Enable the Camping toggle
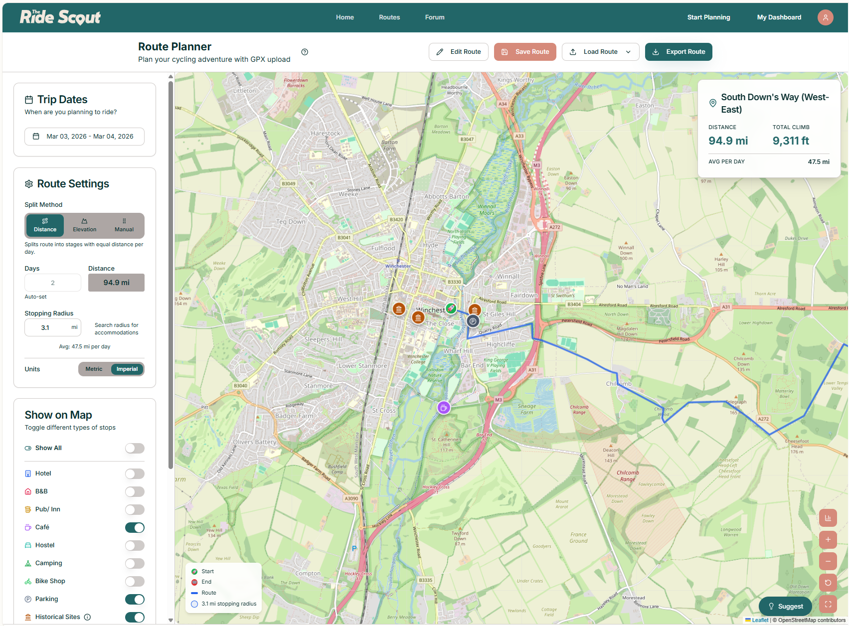 (135, 563)
